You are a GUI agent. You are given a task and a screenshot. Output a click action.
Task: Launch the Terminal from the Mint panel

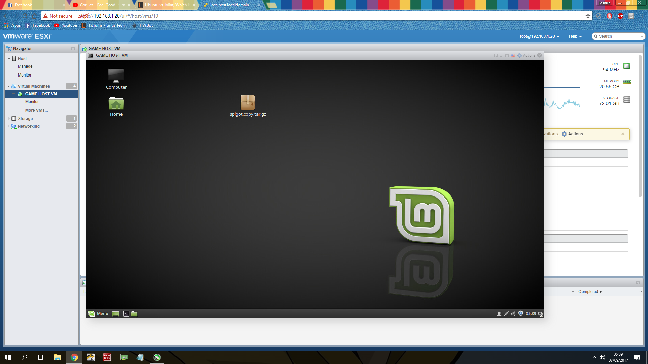(x=126, y=314)
